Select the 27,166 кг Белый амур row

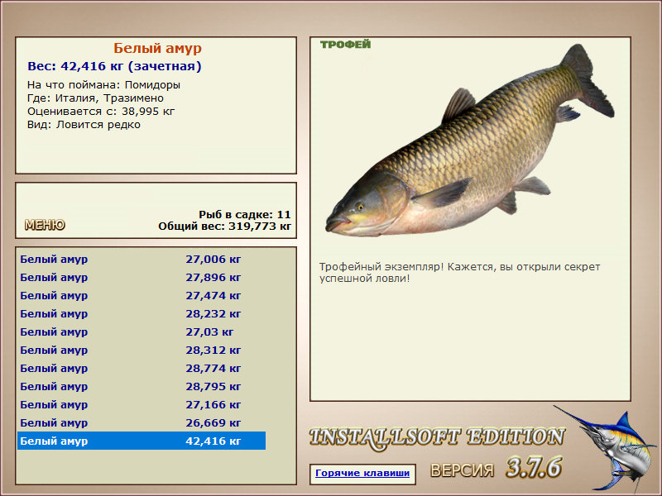tap(142, 404)
